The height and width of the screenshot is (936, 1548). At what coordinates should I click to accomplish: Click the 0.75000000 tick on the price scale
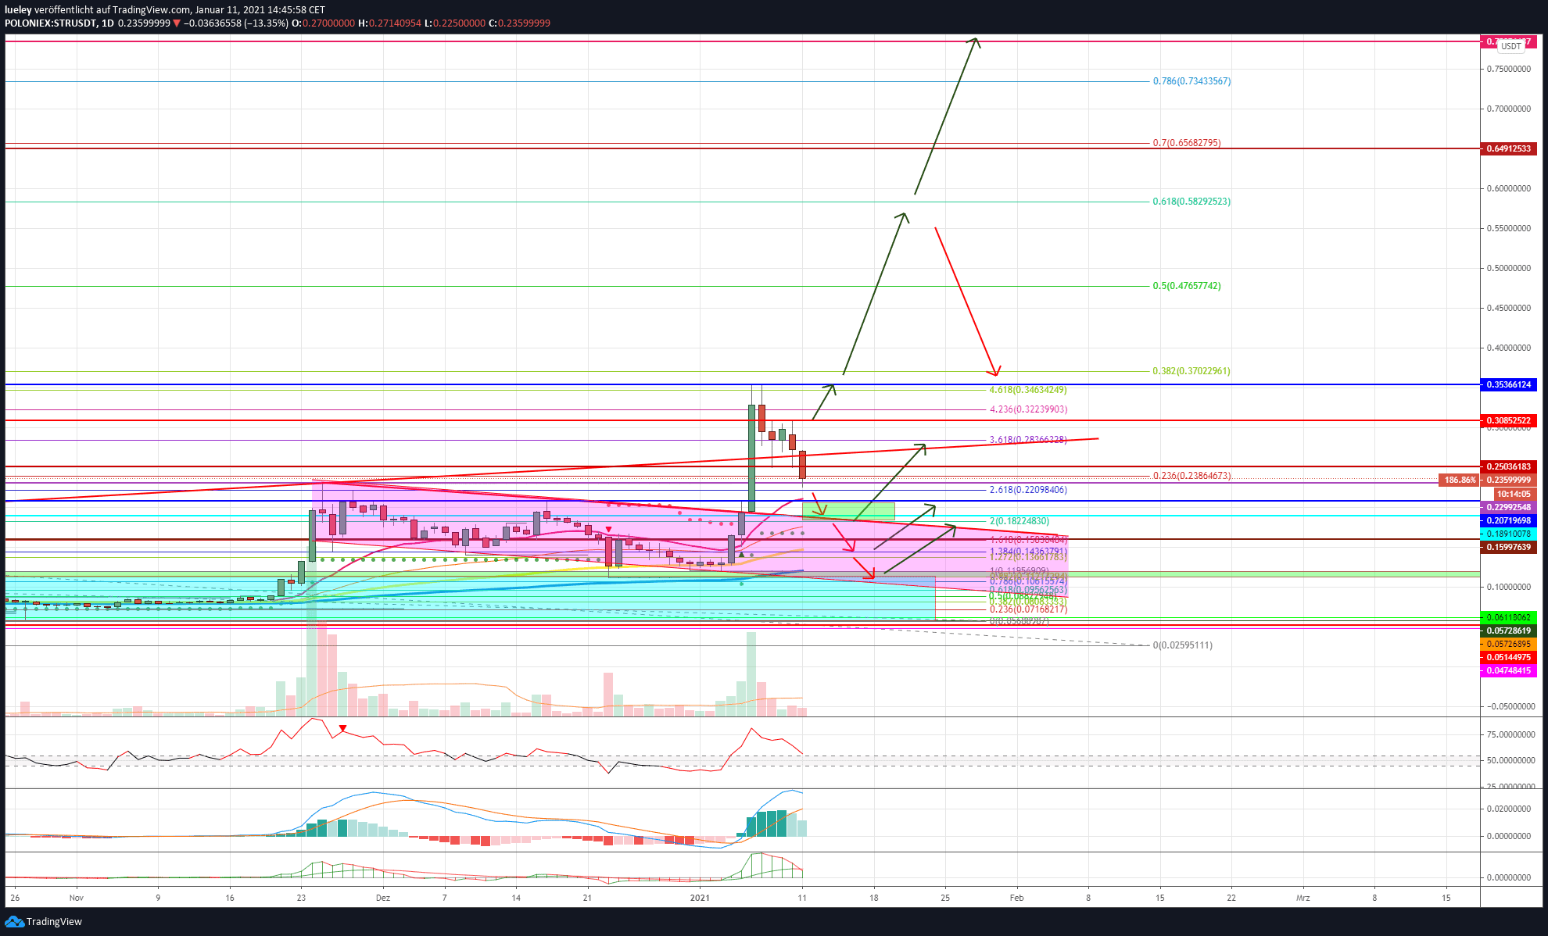click(x=1508, y=69)
